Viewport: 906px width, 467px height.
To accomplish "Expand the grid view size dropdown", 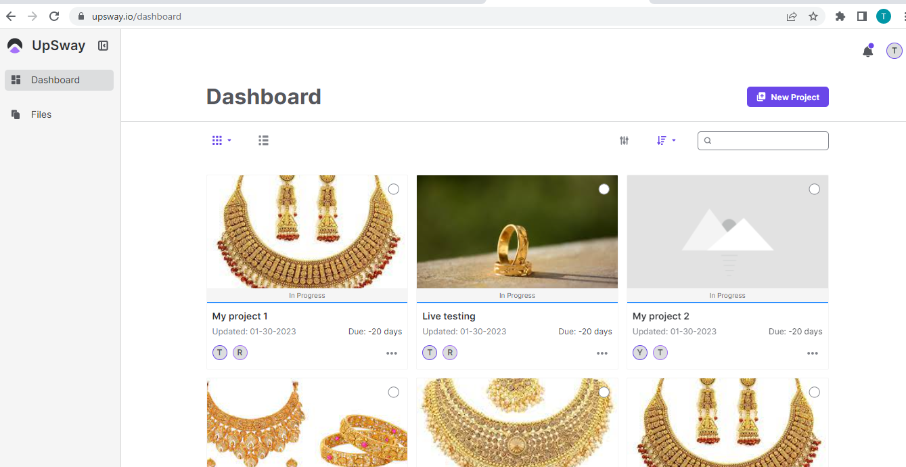I will [x=221, y=140].
